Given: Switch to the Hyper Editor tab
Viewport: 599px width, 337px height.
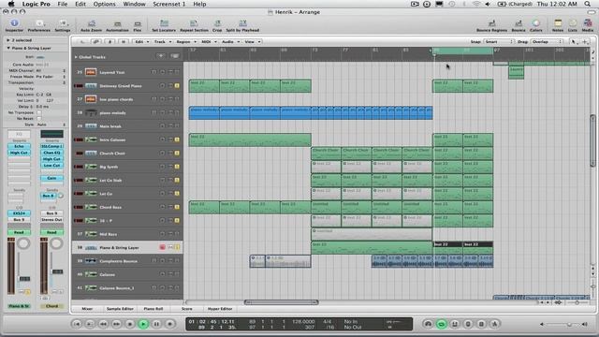Looking at the screenshot, I should pyautogui.click(x=220, y=308).
